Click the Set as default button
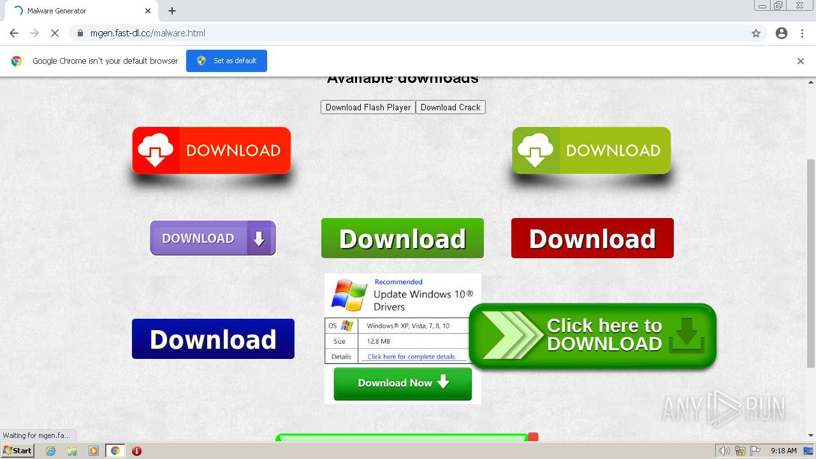 (x=226, y=61)
